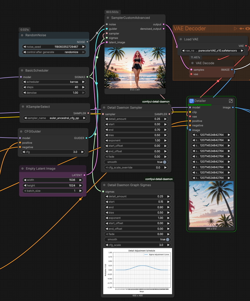Click the bypass icon in VAE Decoder header

(x=241, y=29)
